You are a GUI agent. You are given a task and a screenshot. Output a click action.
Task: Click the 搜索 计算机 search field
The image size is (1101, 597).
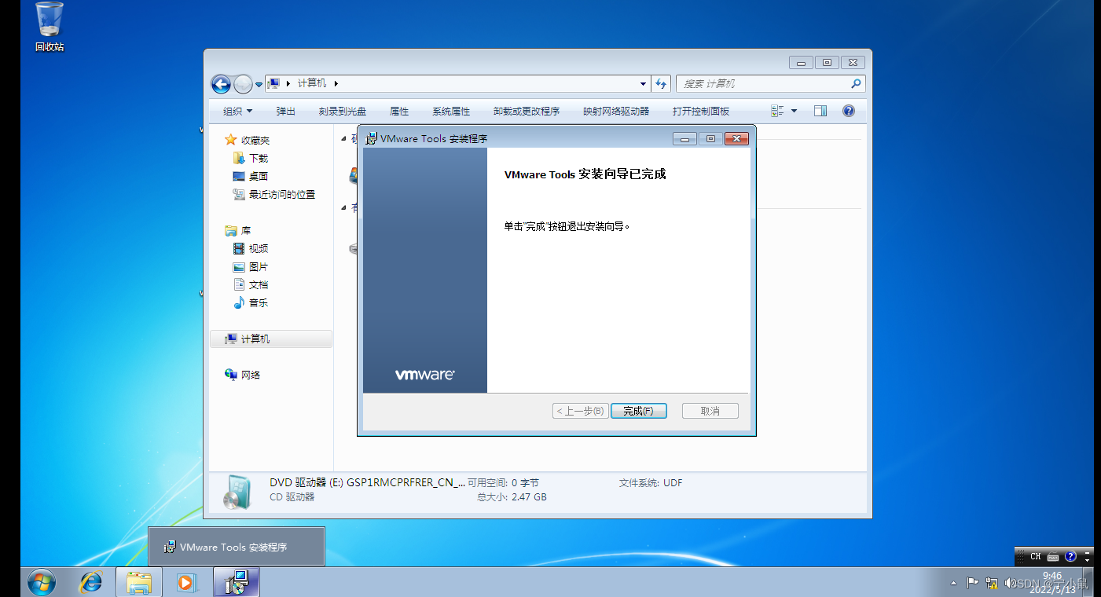[x=770, y=83]
